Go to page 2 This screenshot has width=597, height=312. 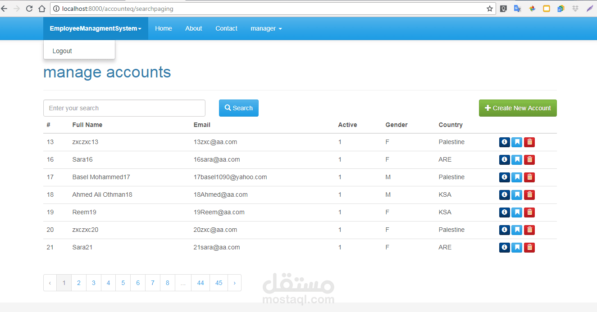pos(79,283)
